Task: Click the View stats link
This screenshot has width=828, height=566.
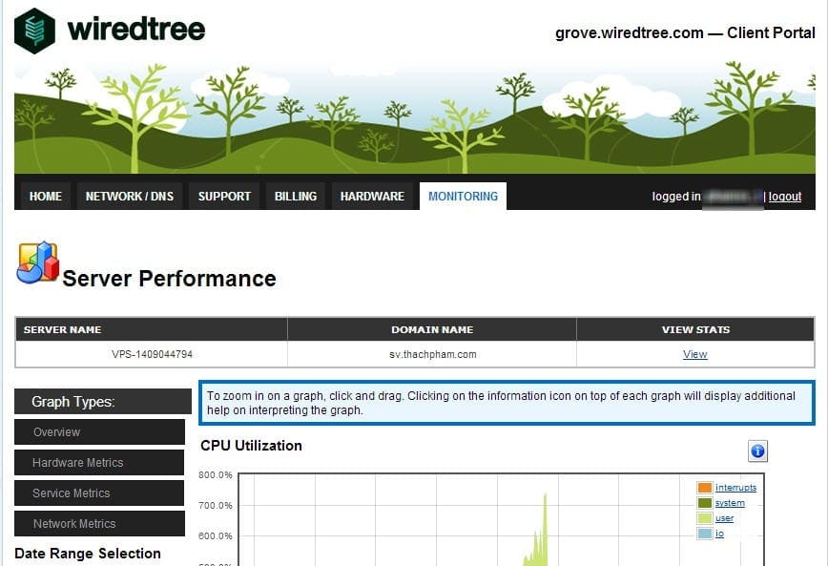Action: coord(694,354)
